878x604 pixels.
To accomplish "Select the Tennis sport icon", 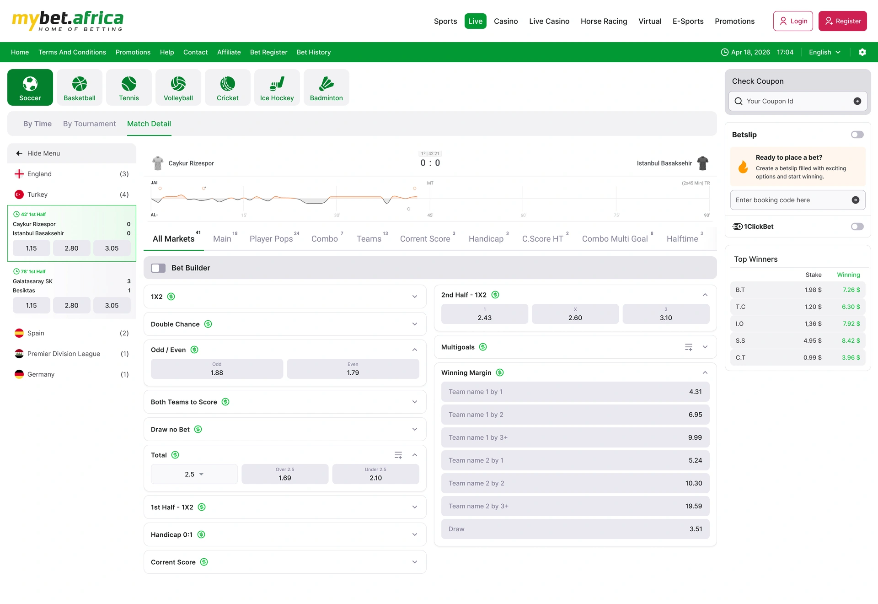I will (x=129, y=87).
